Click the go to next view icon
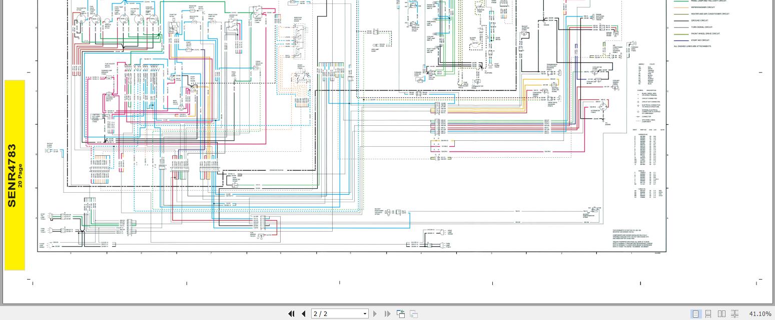The image size is (775, 320). click(x=414, y=314)
